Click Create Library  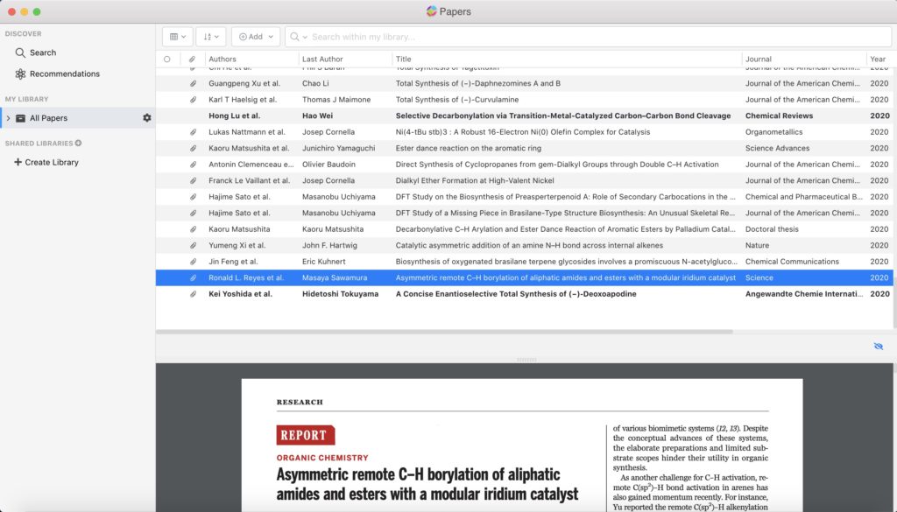(x=46, y=162)
